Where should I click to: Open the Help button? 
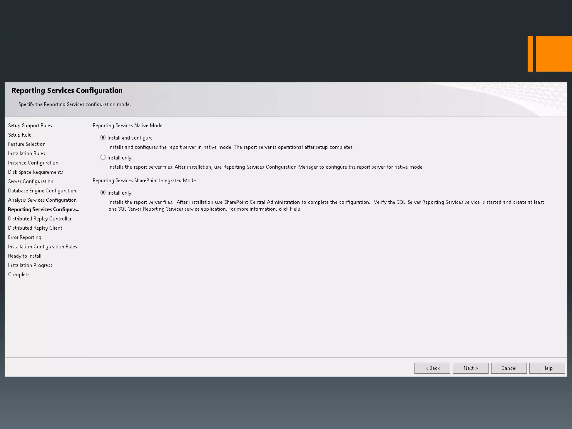click(547, 368)
